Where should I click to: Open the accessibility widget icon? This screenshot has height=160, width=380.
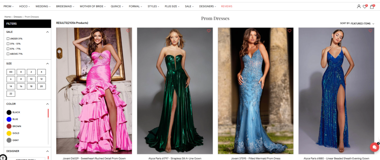click(x=3, y=157)
